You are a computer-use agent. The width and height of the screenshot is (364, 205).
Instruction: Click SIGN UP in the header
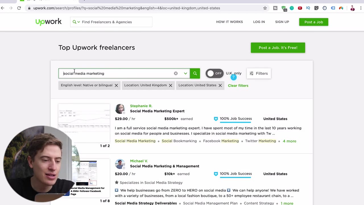click(x=282, y=22)
